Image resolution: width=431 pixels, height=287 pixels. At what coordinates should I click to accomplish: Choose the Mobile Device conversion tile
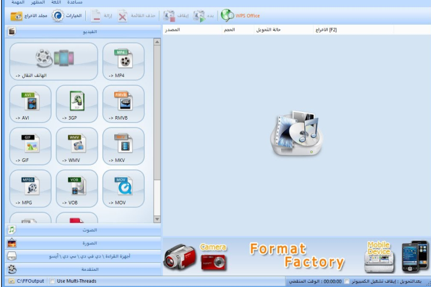53,61
